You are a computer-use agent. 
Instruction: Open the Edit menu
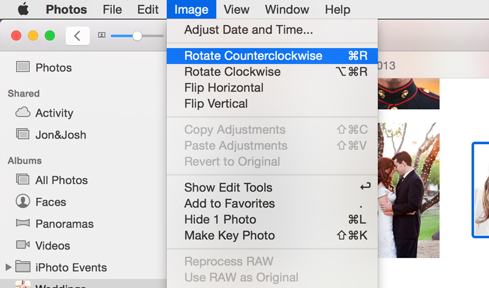pos(148,9)
